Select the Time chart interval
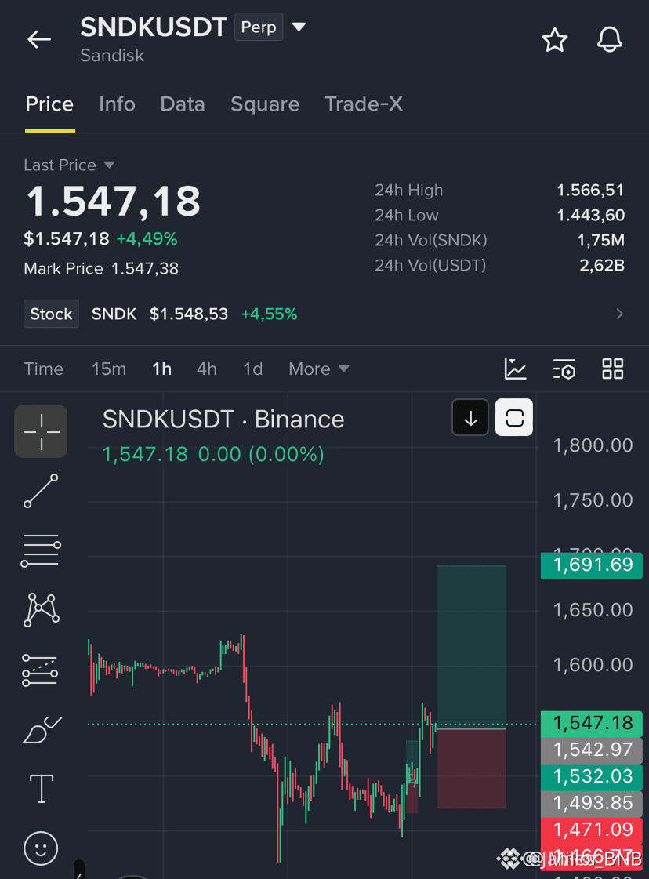This screenshot has height=879, width=649. pos(44,369)
